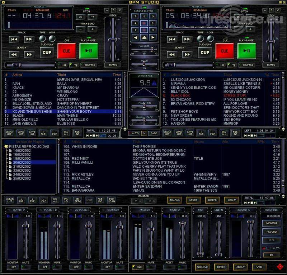The width and height of the screenshot is (287, 275).
Task: Click the Player A track position bar
Action: [31, 65]
